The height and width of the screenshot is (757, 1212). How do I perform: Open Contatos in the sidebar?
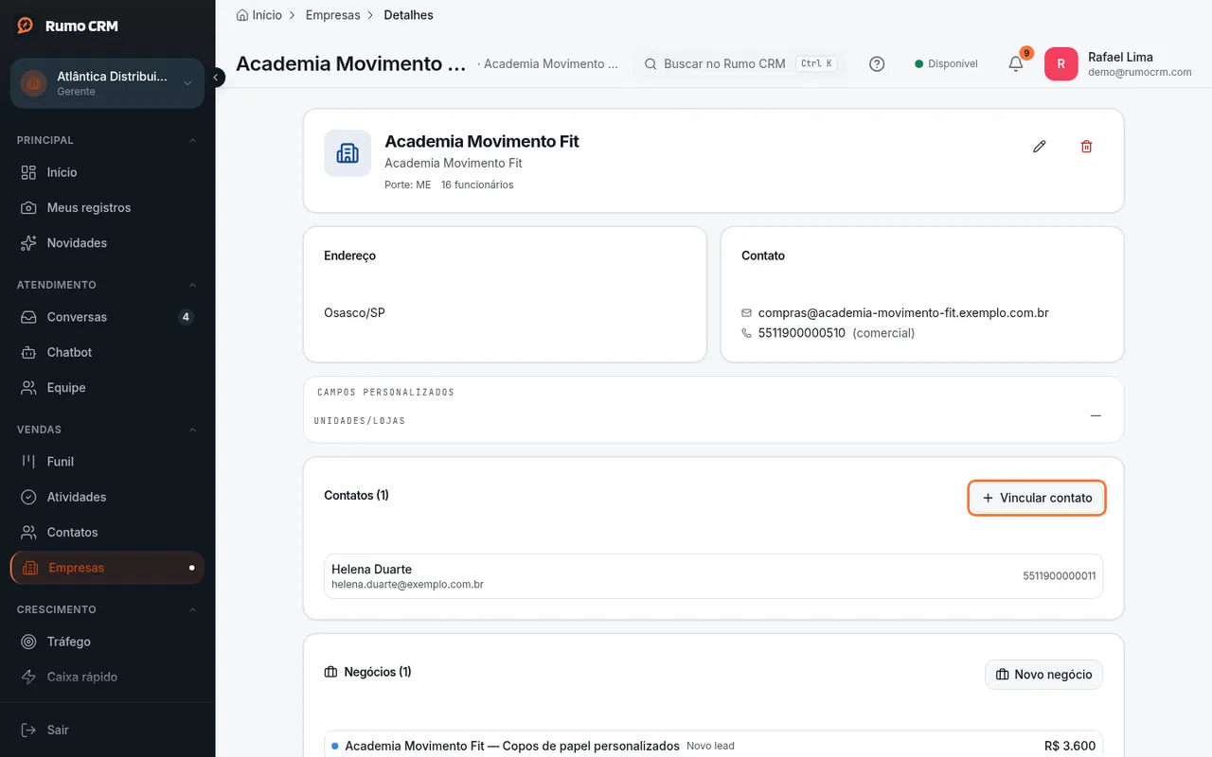click(107, 533)
